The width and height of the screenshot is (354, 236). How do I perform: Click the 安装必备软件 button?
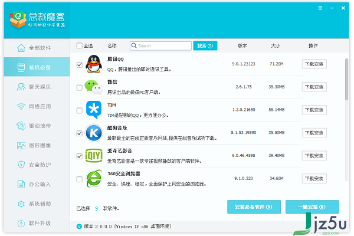(x=254, y=207)
